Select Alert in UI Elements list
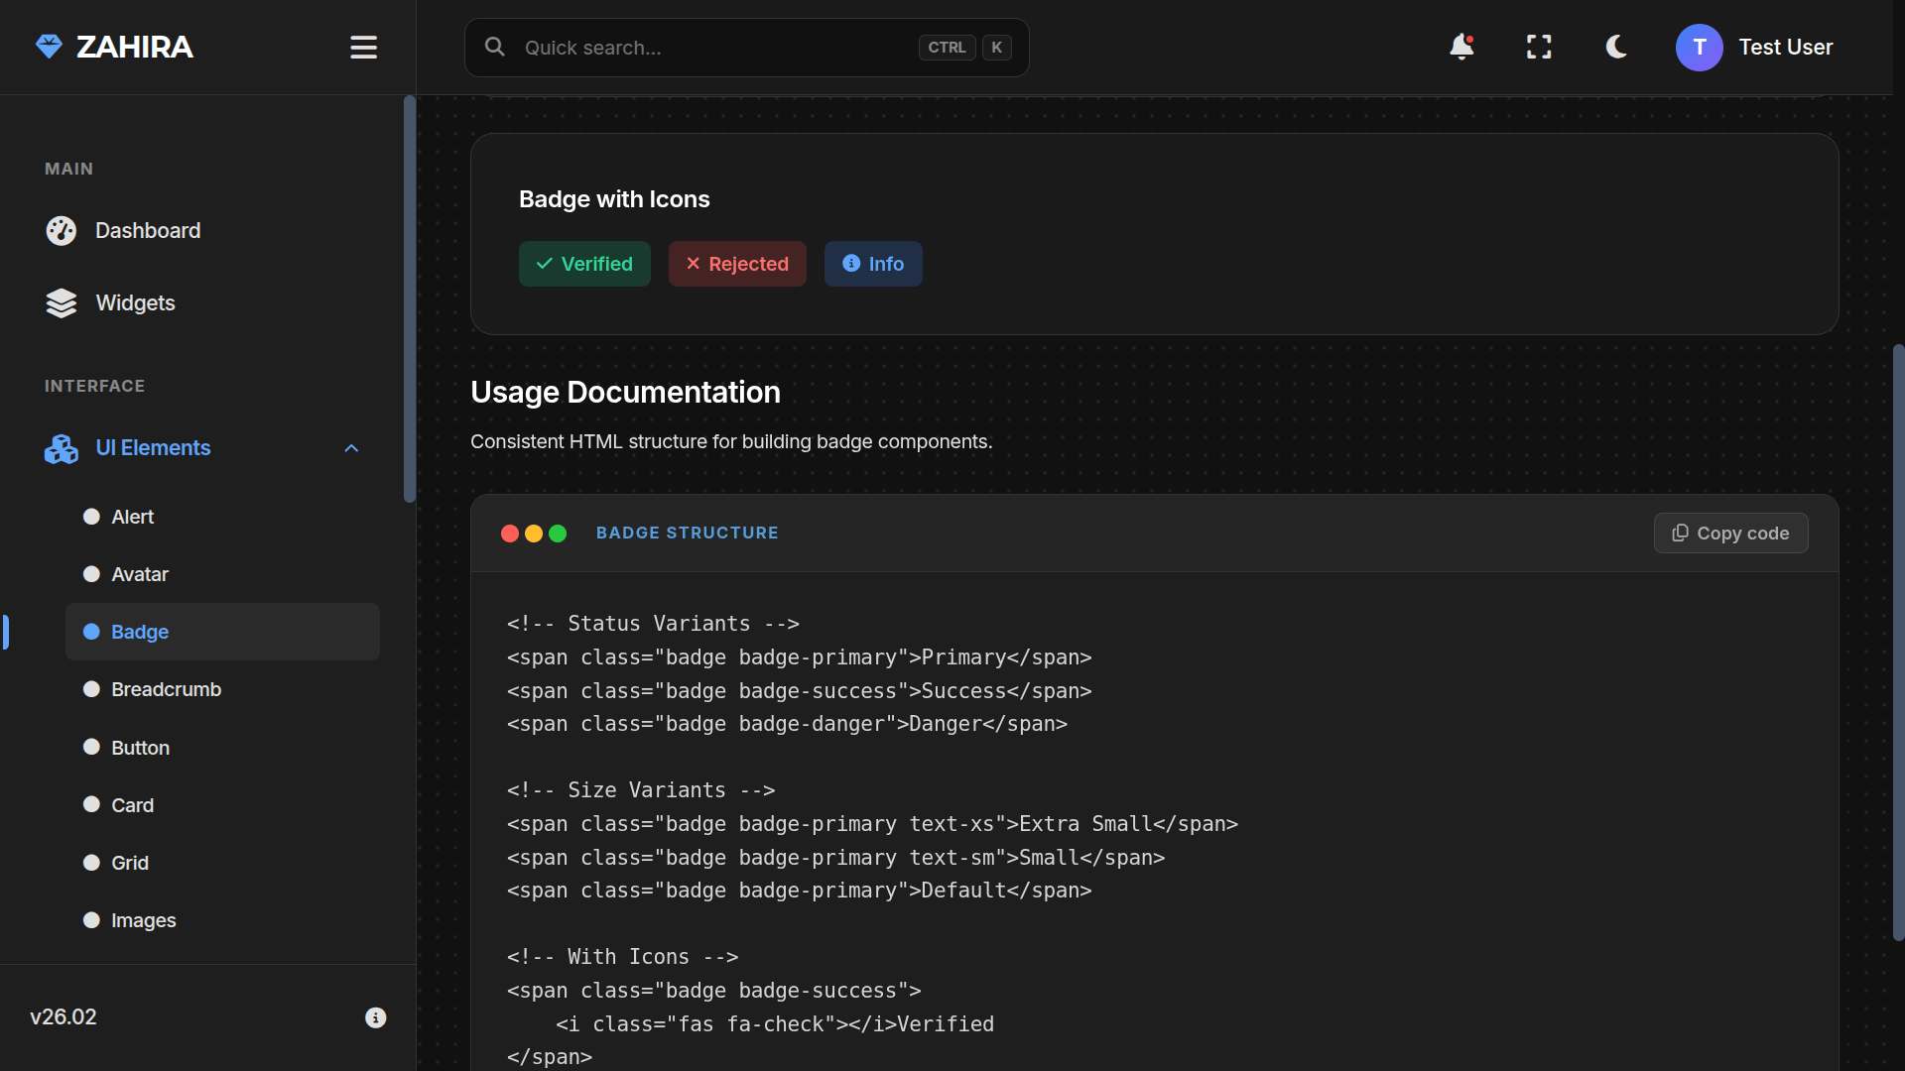The width and height of the screenshot is (1905, 1071). (x=132, y=517)
